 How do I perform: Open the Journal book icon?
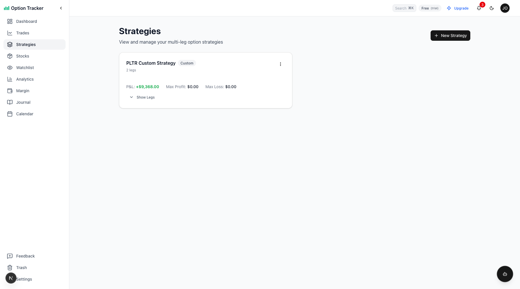click(x=10, y=102)
